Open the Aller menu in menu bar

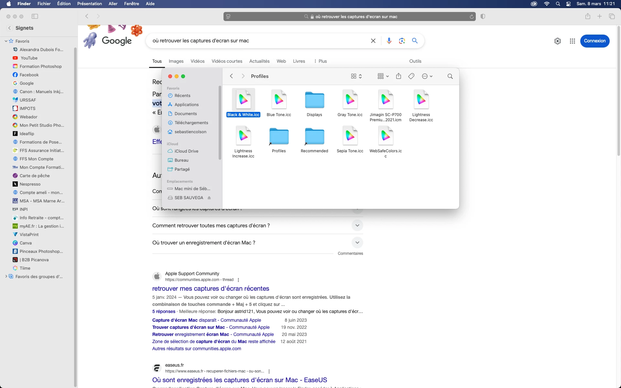point(113,4)
